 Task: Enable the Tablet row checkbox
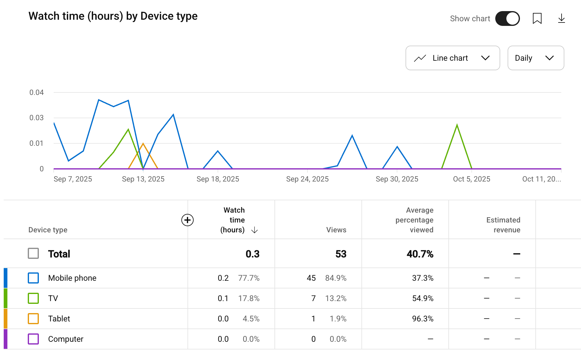pos(33,319)
